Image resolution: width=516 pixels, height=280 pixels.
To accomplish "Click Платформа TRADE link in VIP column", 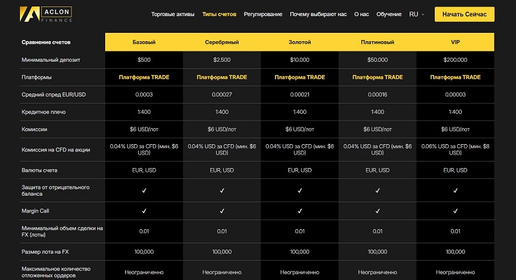I will (x=455, y=77).
